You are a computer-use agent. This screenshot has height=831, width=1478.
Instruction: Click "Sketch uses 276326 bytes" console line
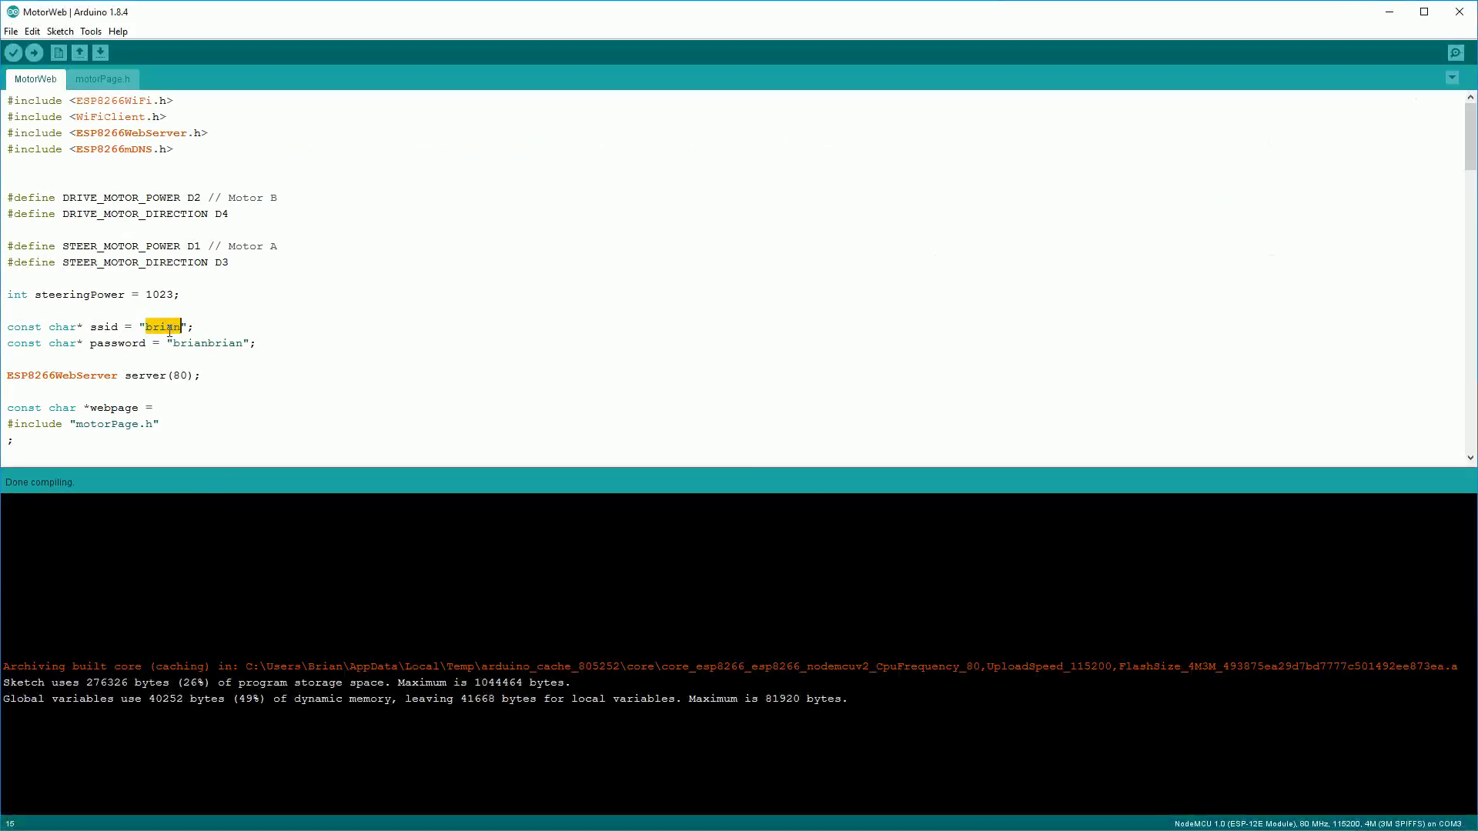tap(286, 682)
